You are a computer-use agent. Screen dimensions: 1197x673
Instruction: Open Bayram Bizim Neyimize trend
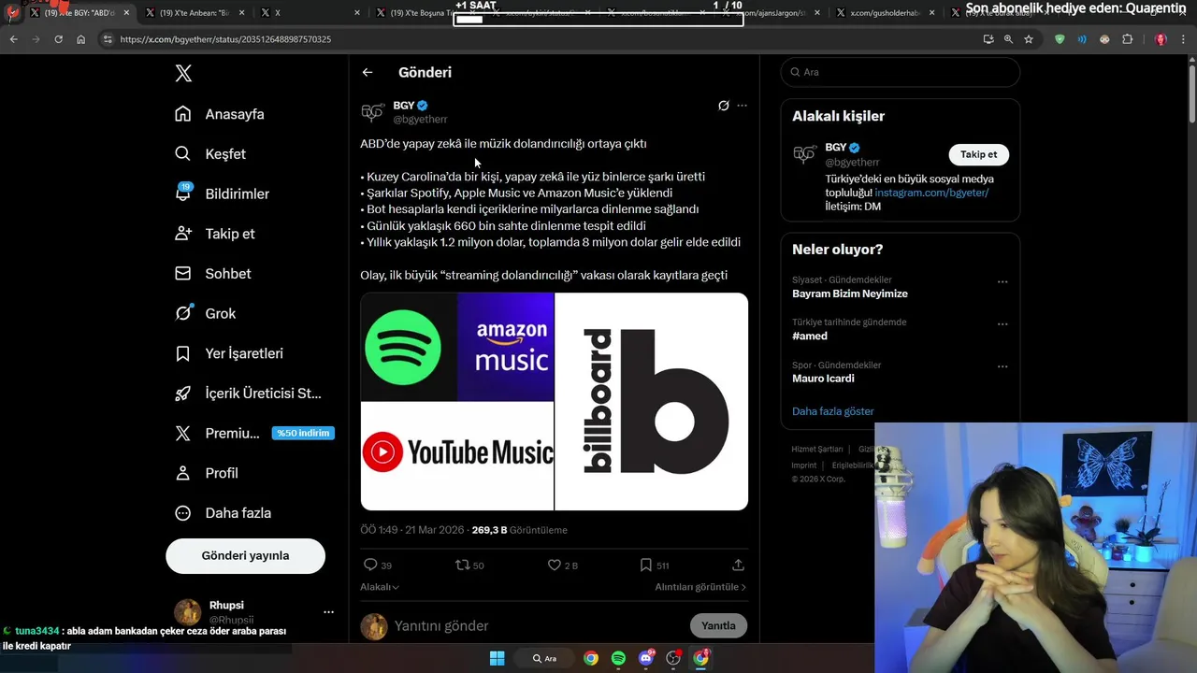click(x=850, y=294)
